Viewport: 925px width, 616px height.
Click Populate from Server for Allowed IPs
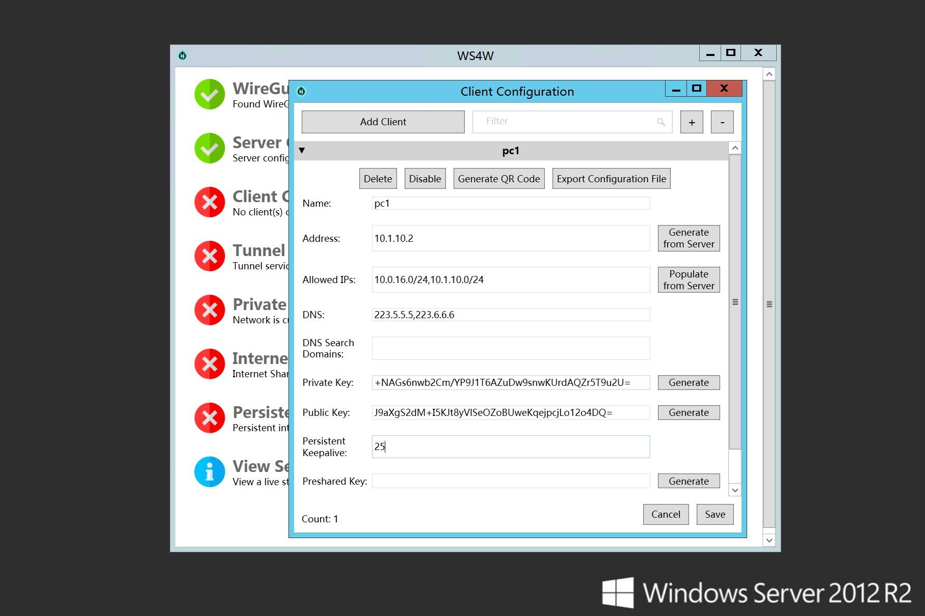pos(689,280)
